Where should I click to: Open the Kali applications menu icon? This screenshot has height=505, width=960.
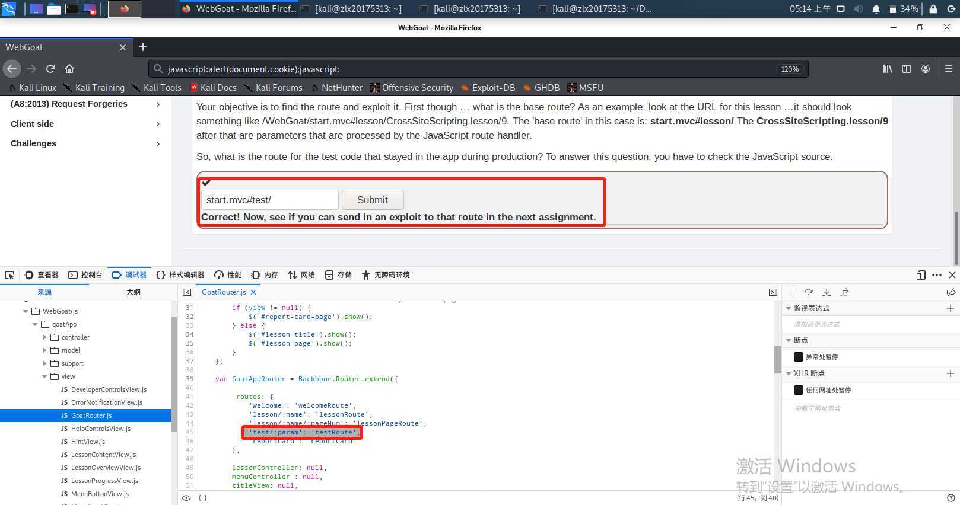coord(9,9)
